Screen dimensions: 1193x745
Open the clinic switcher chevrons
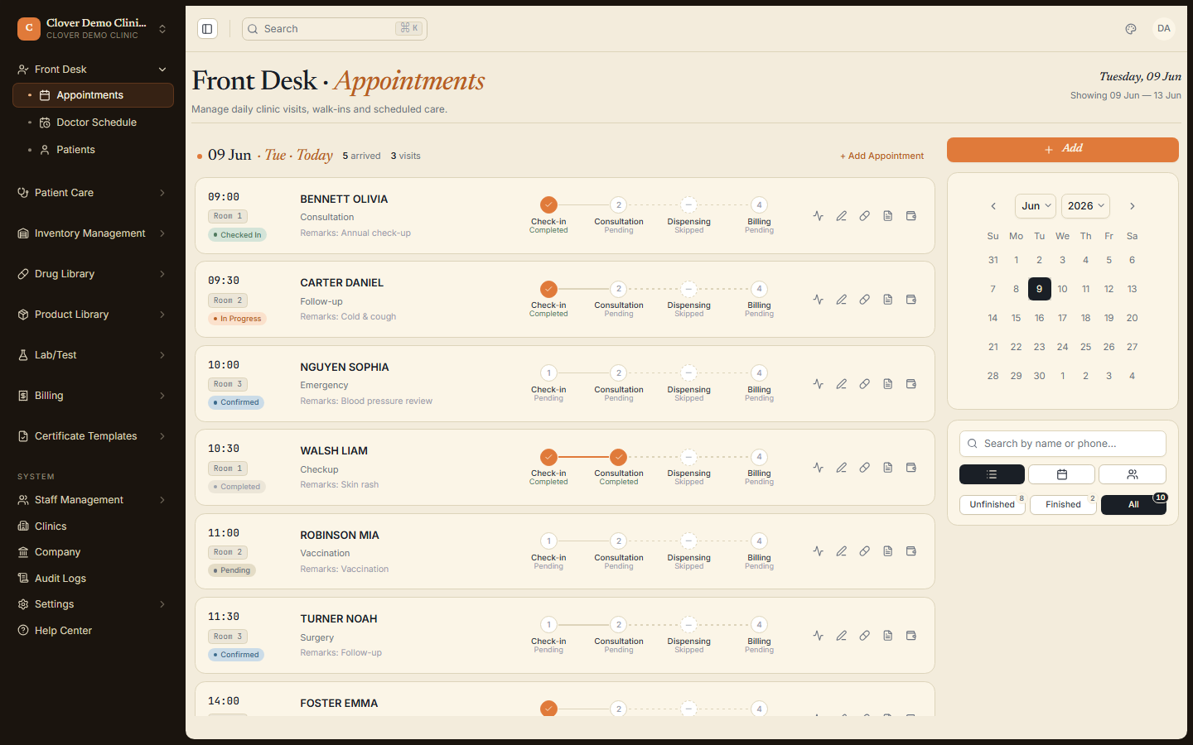pos(162,29)
